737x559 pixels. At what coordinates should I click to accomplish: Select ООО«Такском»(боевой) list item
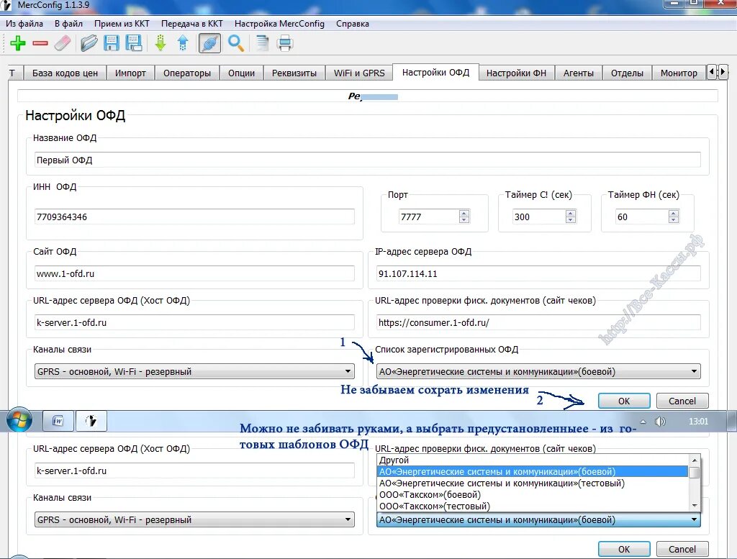click(x=533, y=494)
